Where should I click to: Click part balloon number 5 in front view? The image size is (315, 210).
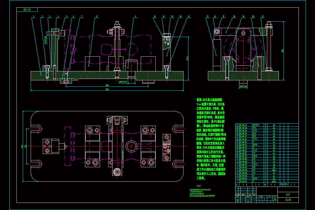click(67, 17)
